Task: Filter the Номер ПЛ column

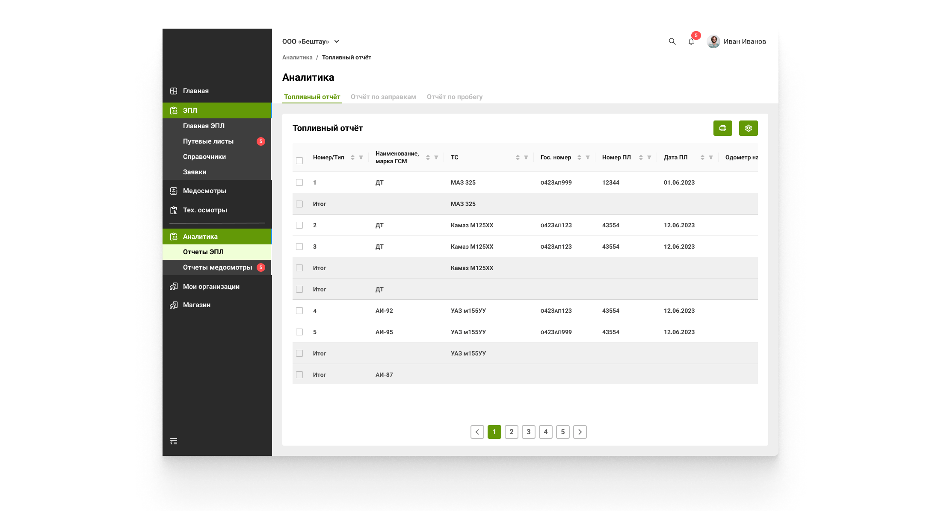Action: [x=649, y=158]
